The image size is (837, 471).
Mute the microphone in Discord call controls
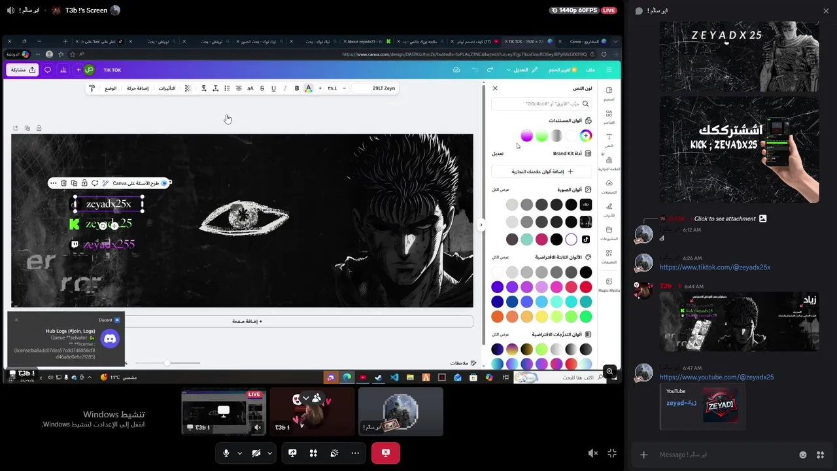coord(226,453)
